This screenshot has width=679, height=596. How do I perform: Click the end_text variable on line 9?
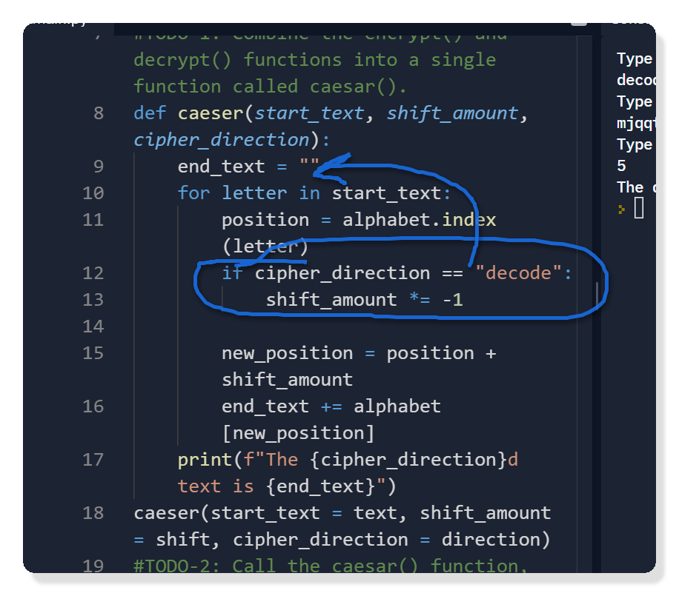(x=221, y=167)
